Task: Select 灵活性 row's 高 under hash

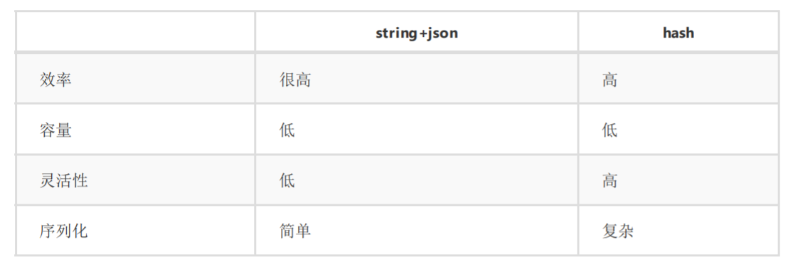Action: [610, 181]
